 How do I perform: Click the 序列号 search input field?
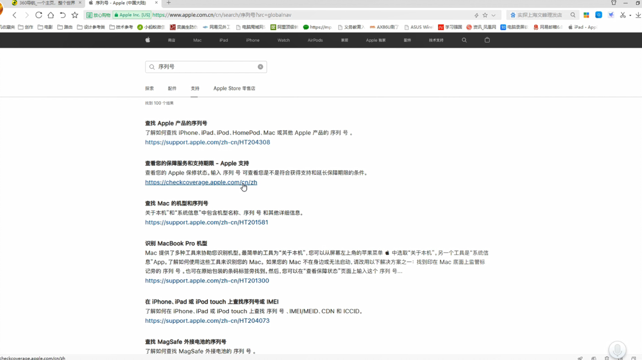206,67
